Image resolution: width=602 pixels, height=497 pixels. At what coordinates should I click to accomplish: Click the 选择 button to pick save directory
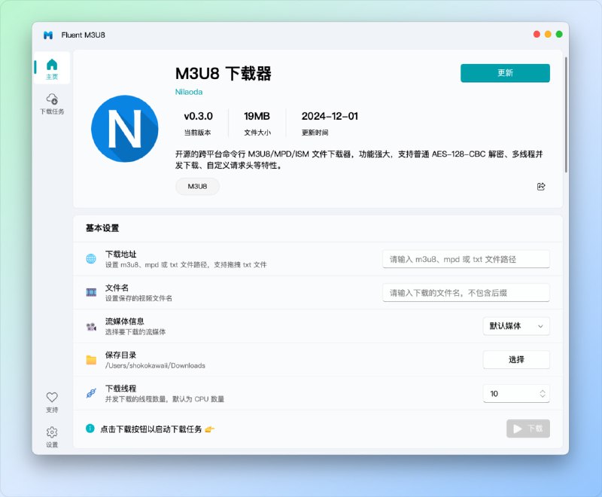[516, 359]
